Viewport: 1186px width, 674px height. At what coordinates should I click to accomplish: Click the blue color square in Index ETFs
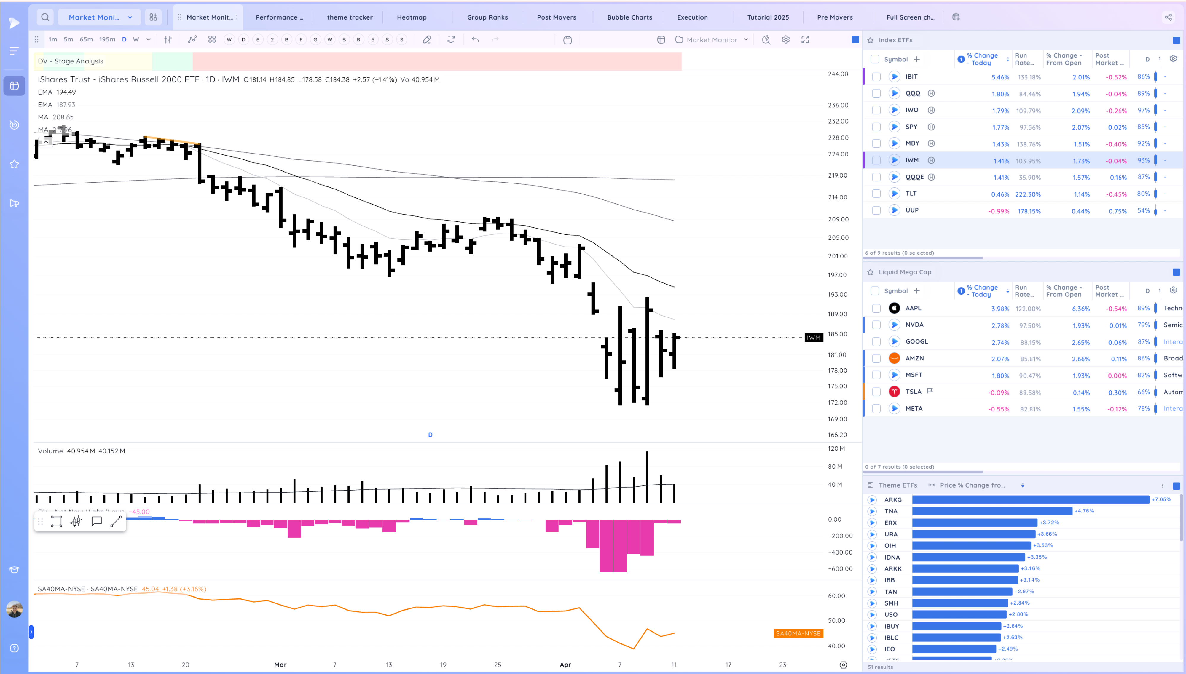click(1176, 40)
